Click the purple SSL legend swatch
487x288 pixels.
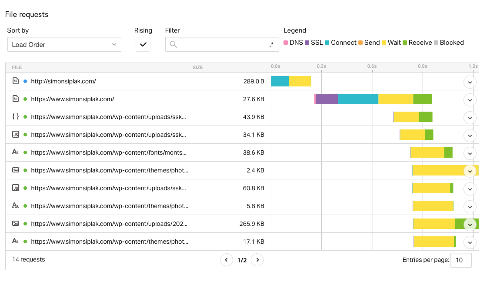pyautogui.click(x=307, y=43)
